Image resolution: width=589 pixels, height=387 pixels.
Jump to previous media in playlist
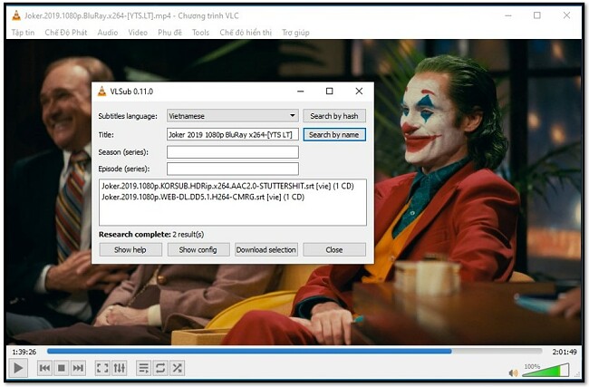[44, 368]
